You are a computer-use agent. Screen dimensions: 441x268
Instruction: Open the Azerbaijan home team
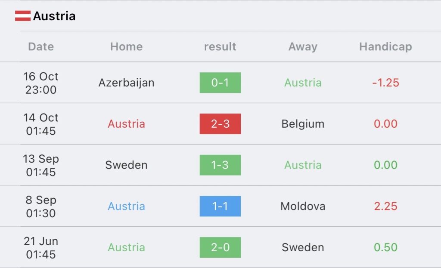(x=127, y=83)
